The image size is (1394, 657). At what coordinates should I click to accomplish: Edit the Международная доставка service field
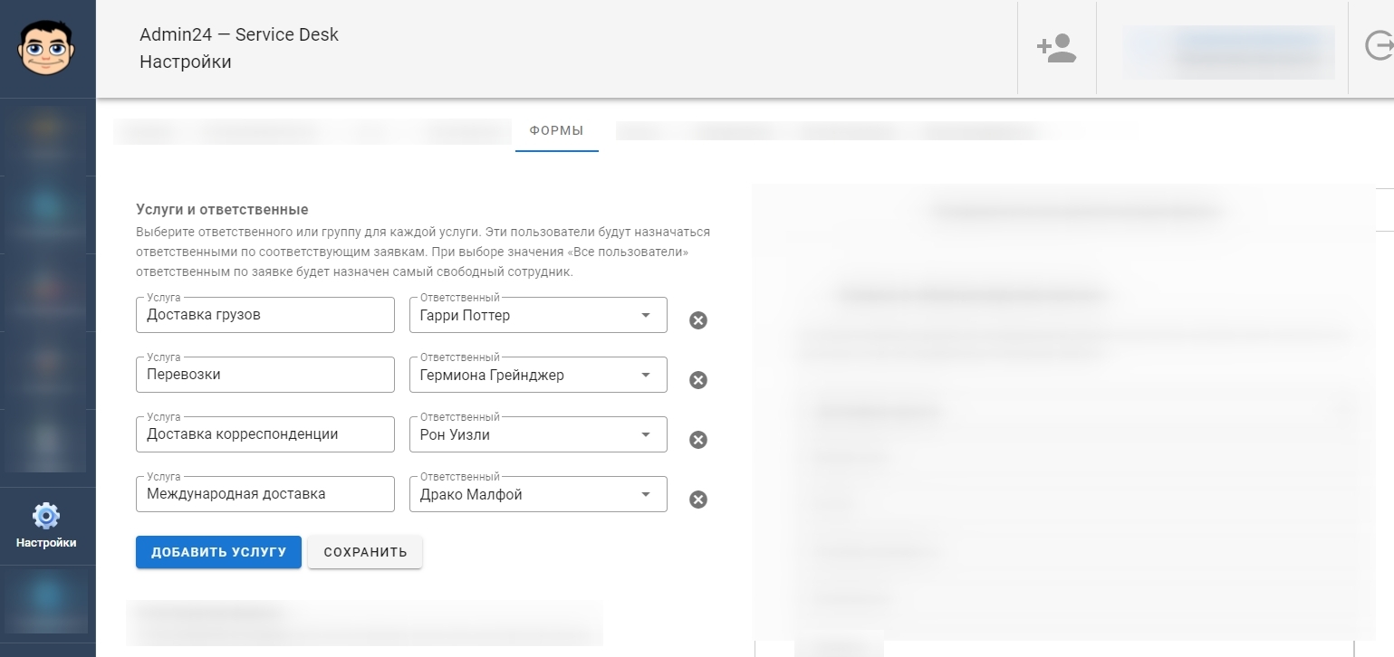(x=265, y=494)
